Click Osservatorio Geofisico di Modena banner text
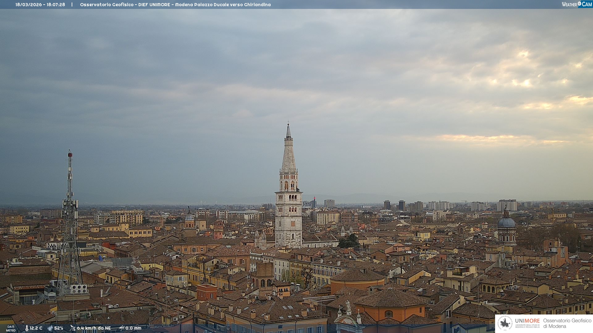Image resolution: width=593 pixels, height=333 pixels. [567, 323]
